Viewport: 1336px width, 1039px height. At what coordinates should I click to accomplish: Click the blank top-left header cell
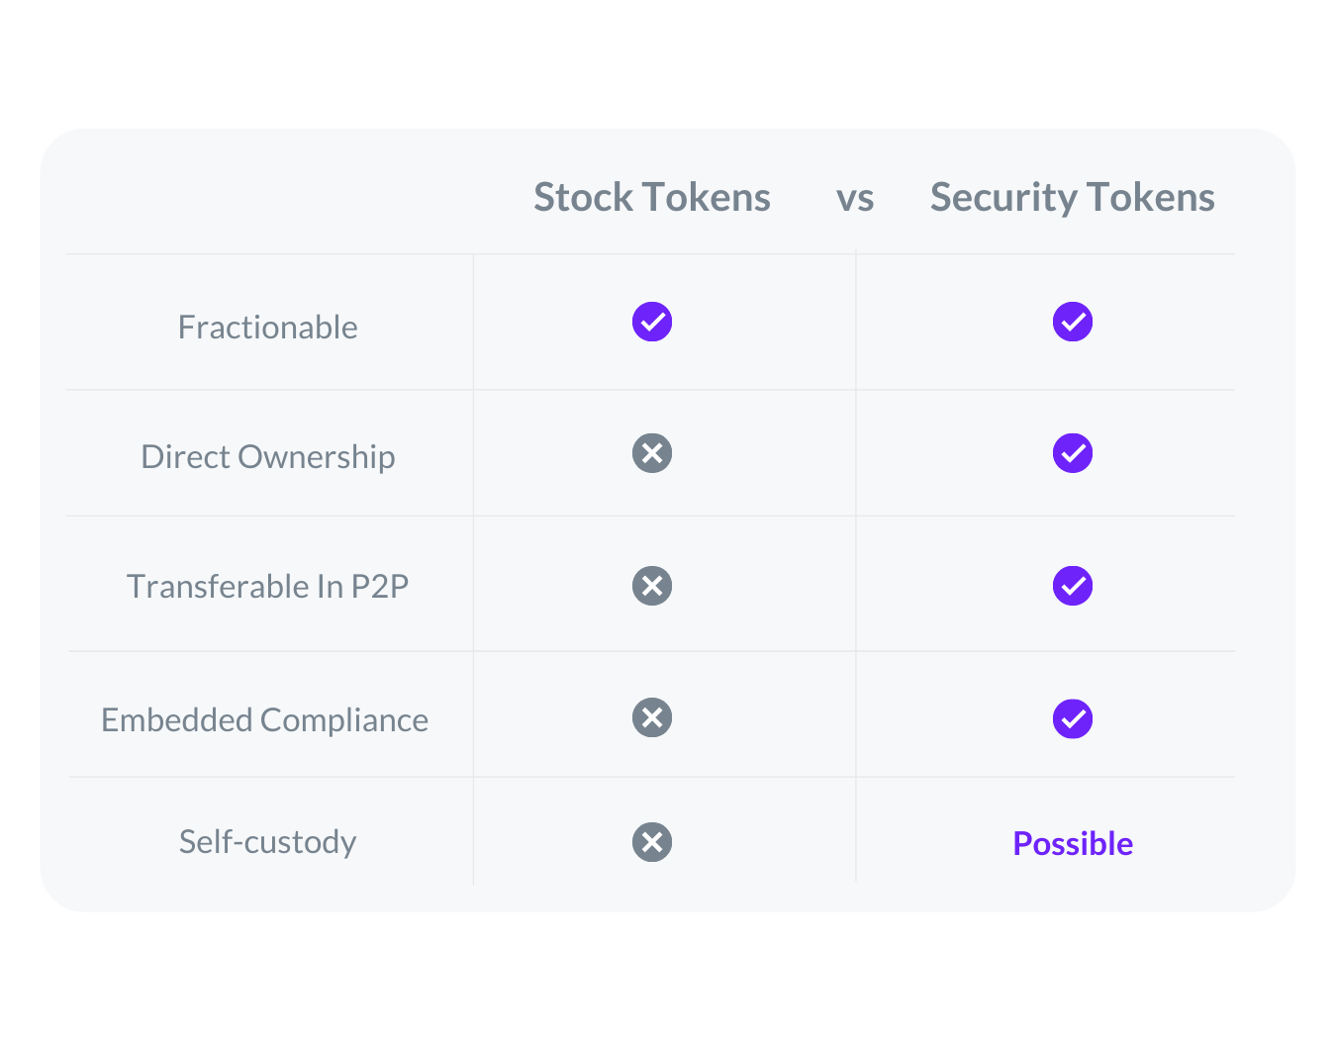(269, 193)
